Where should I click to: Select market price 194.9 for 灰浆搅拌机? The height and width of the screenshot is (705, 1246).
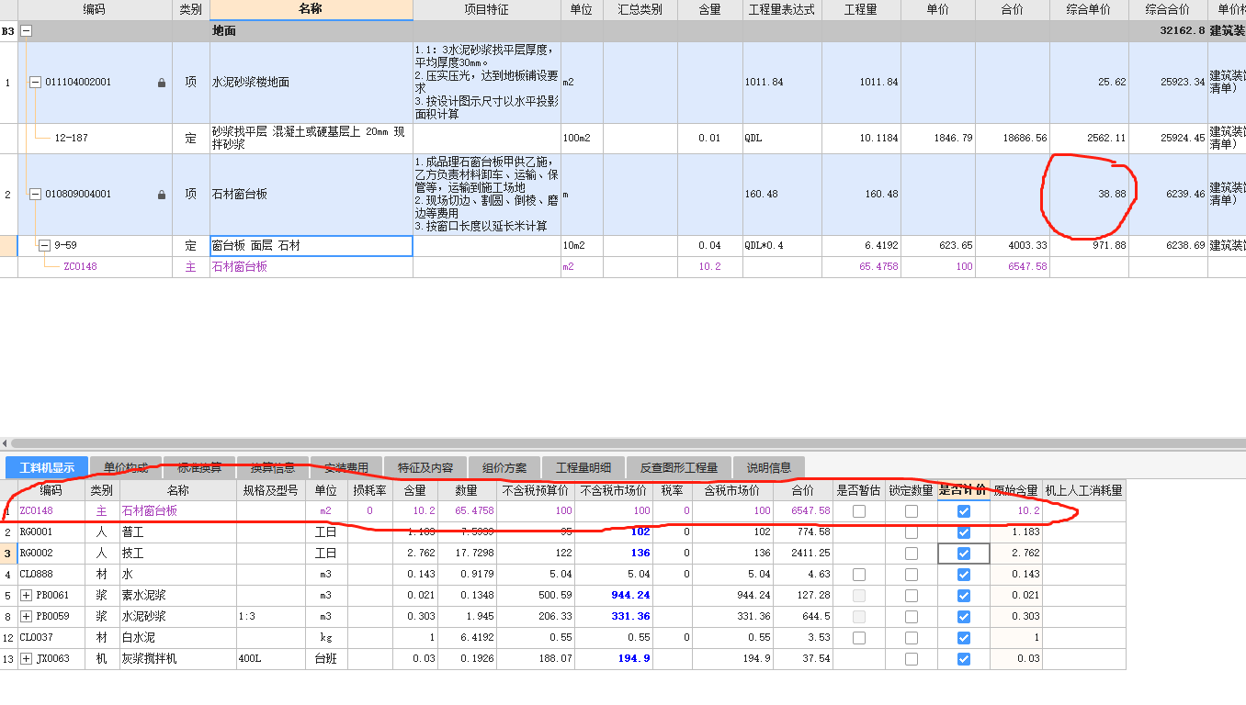pyautogui.click(x=614, y=659)
